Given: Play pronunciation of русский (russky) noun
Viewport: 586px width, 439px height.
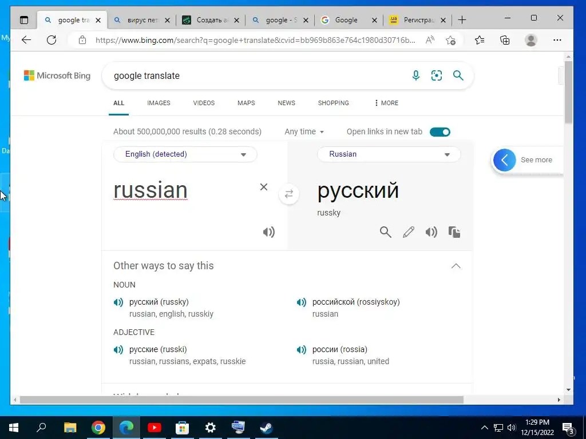Looking at the screenshot, I should [118, 302].
